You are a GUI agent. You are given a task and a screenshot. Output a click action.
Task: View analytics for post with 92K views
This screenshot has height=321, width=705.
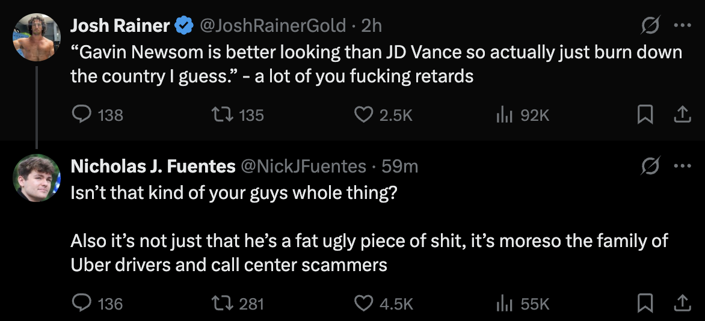(503, 114)
